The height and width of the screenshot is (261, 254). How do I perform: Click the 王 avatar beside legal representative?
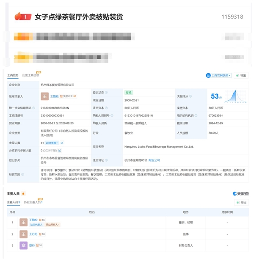coord(45,96)
